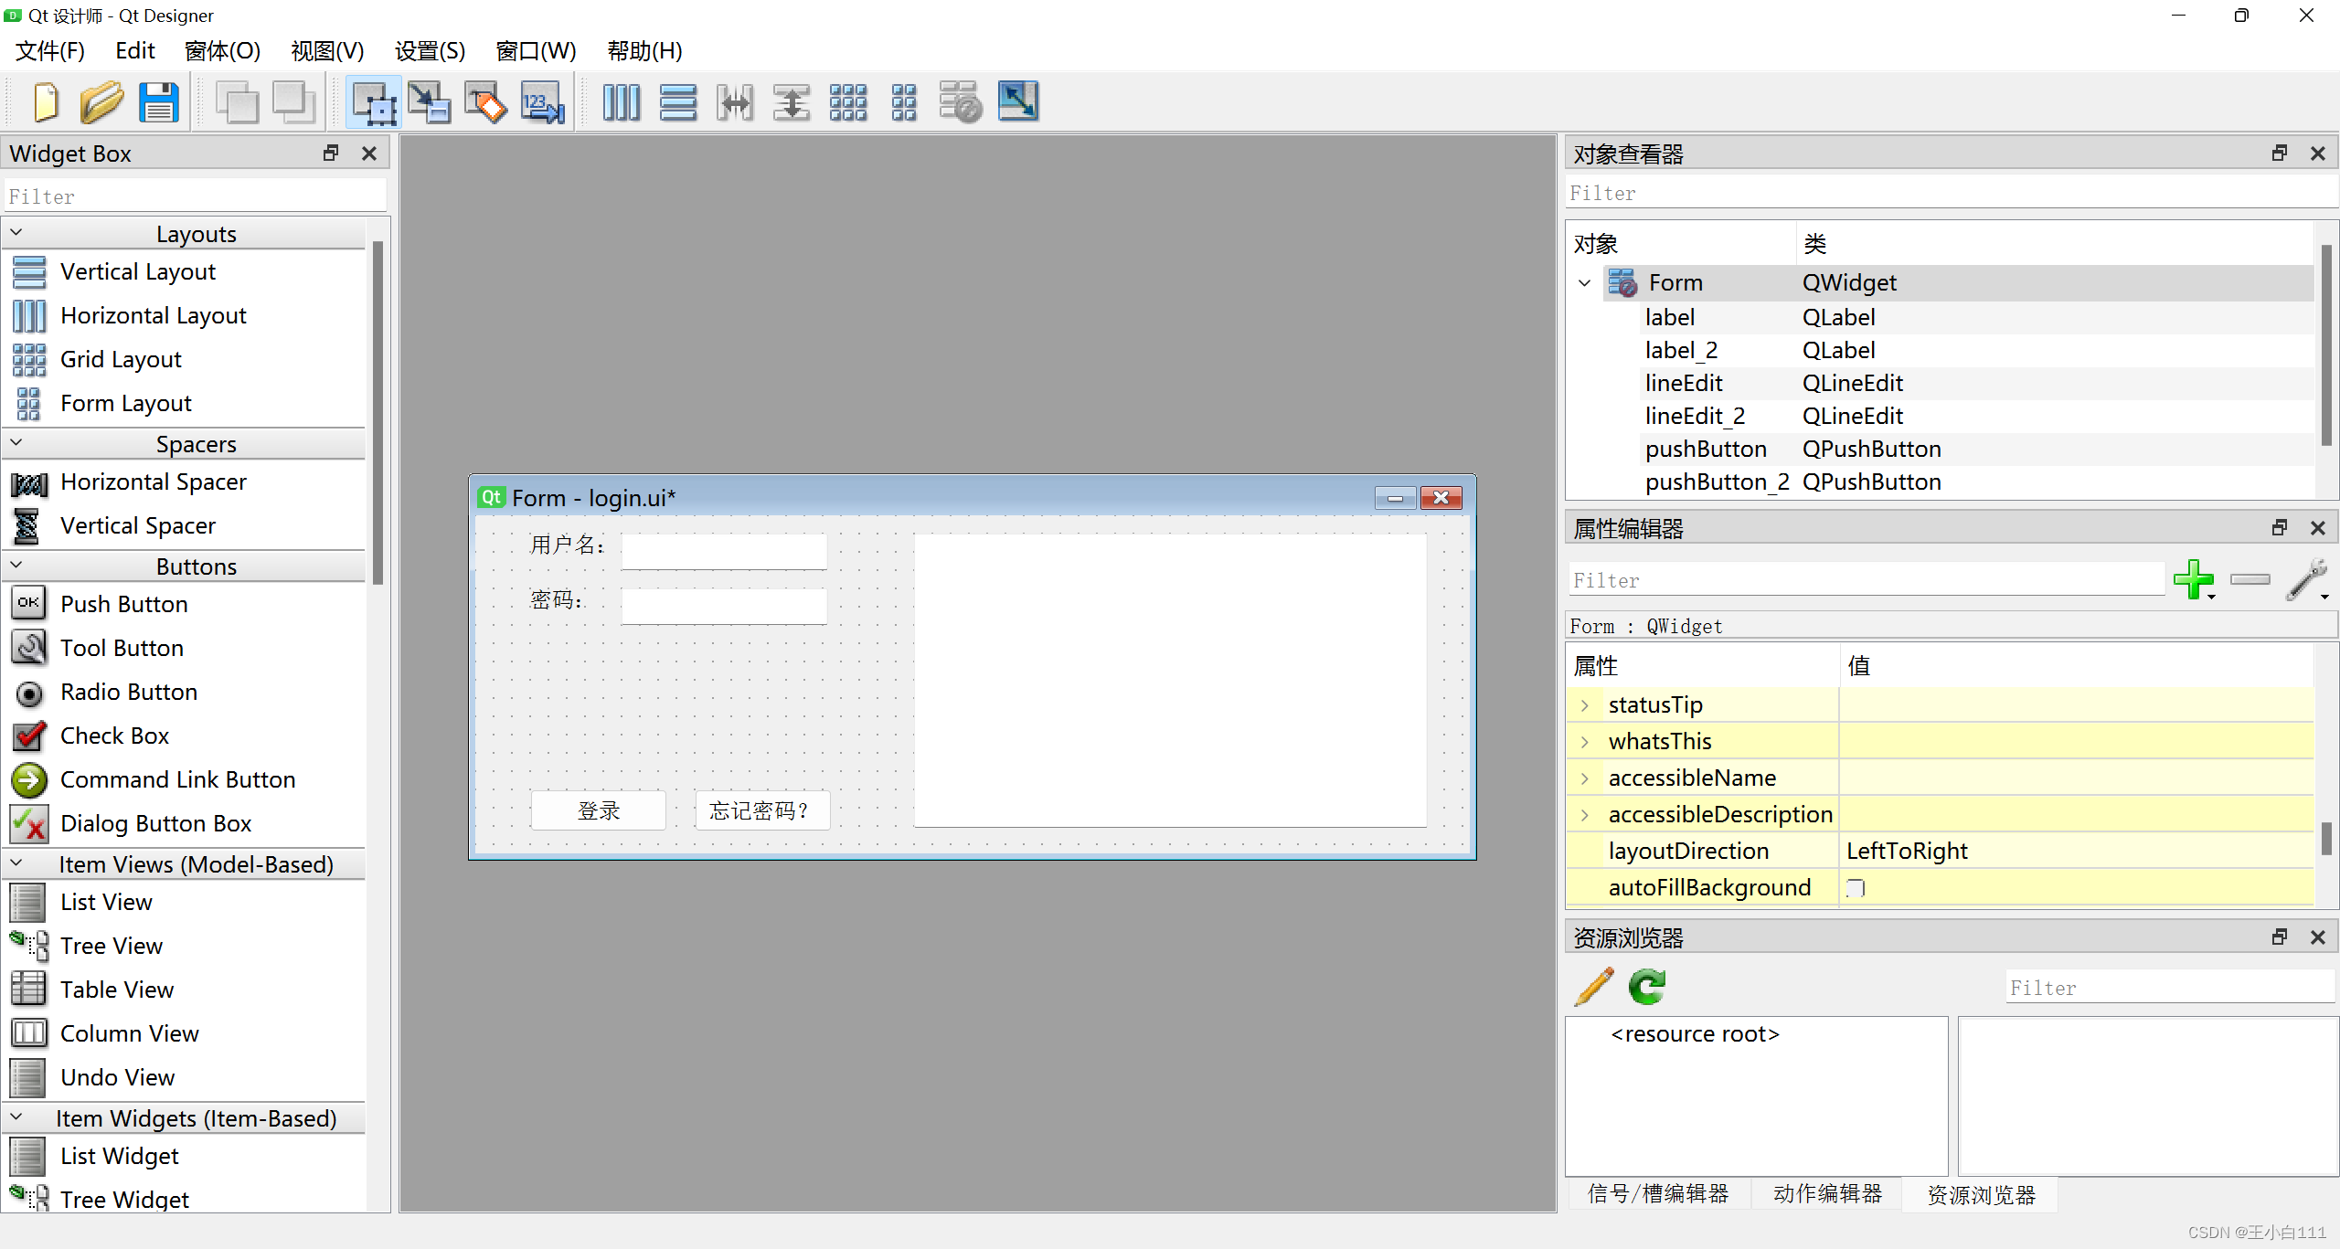Image resolution: width=2340 pixels, height=1249 pixels.
Task: Toggle the autoFillBackground checkbox
Action: click(x=1856, y=887)
